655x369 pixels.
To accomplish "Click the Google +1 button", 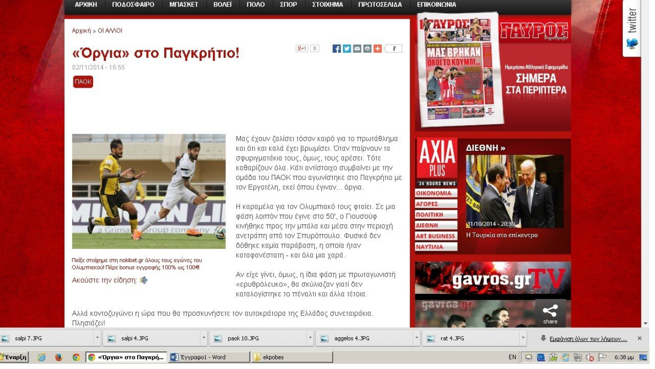I will (302, 49).
